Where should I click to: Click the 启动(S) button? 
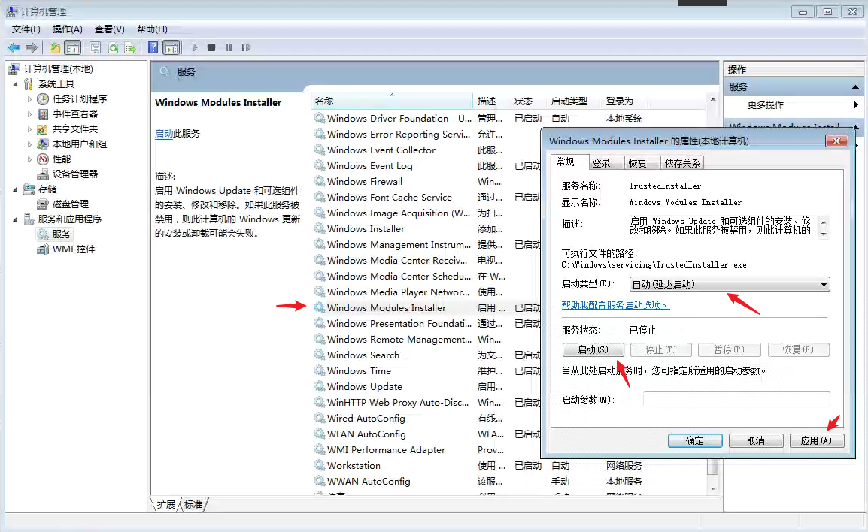click(593, 349)
